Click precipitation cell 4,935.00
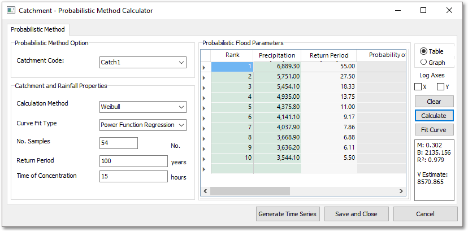Screen dimensions: 468x232 click(278, 97)
